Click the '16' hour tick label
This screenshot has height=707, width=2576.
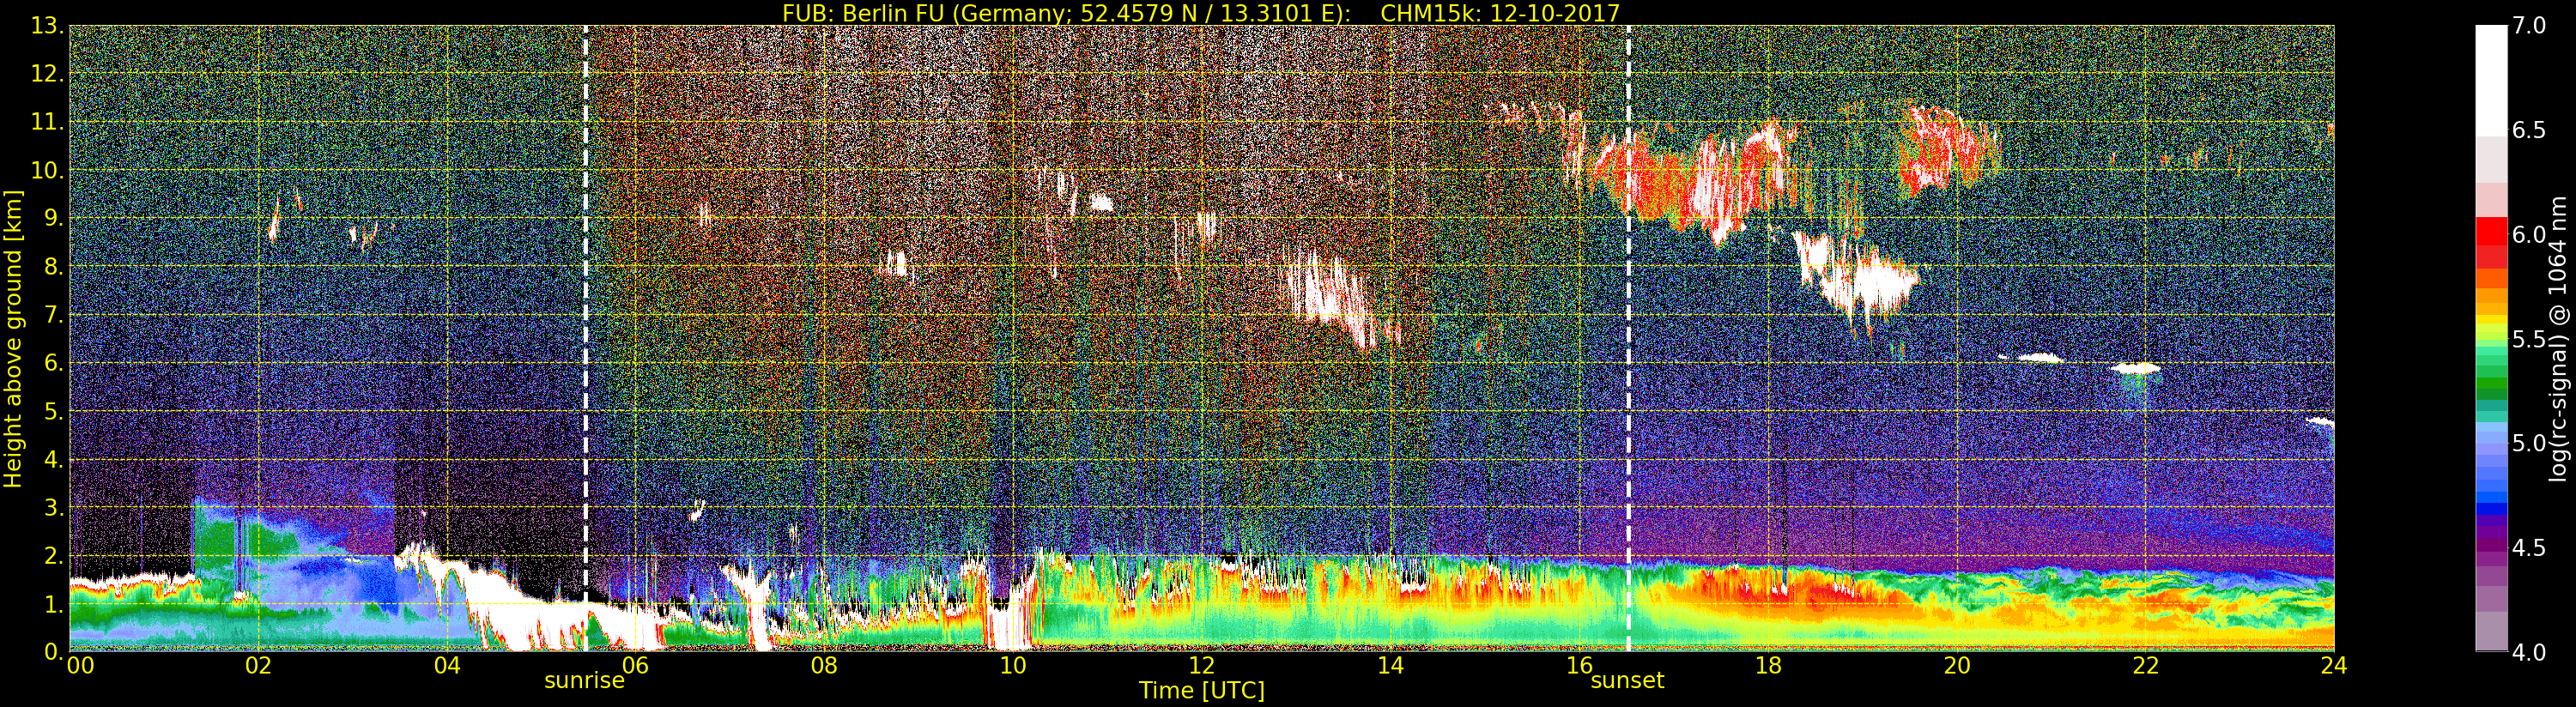1579,665
